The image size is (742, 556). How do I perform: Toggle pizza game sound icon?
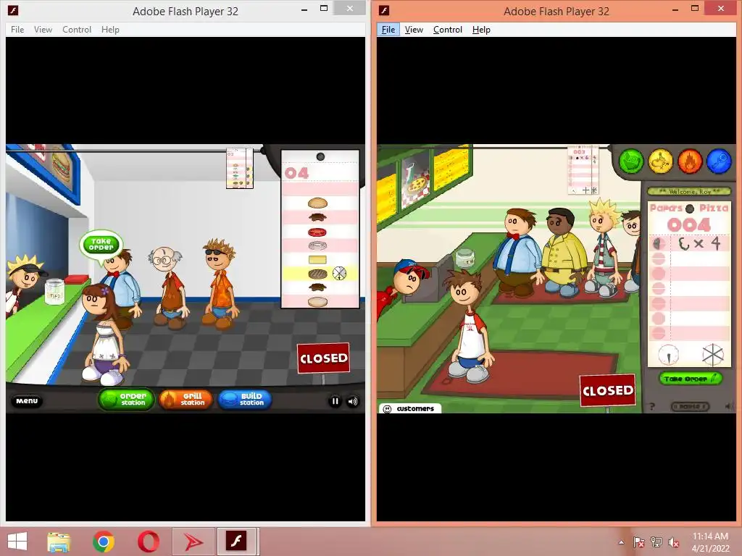tap(728, 406)
